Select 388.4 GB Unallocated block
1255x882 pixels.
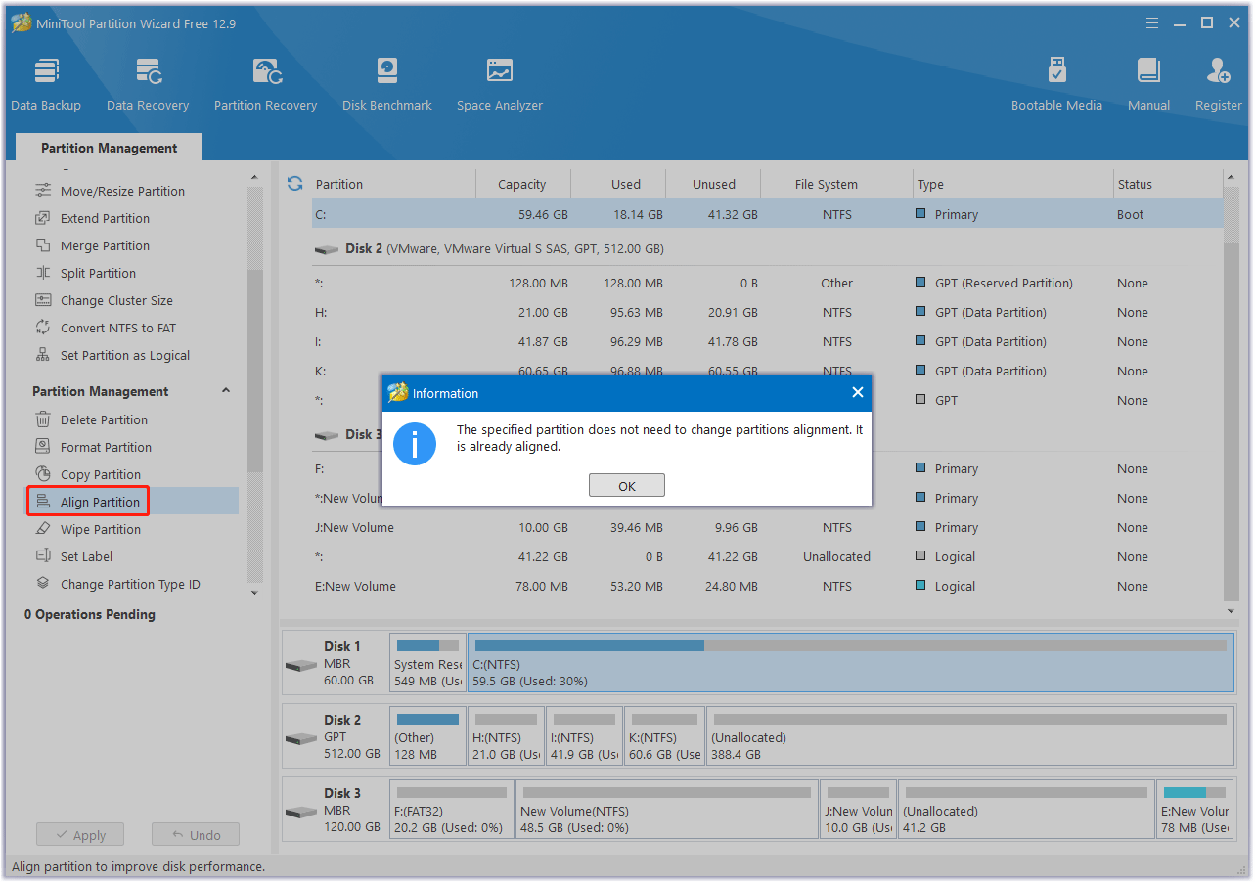(x=970, y=737)
